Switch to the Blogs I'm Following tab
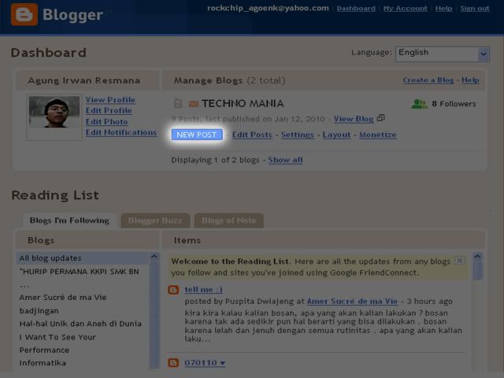This screenshot has height=378, width=504. 69,220
